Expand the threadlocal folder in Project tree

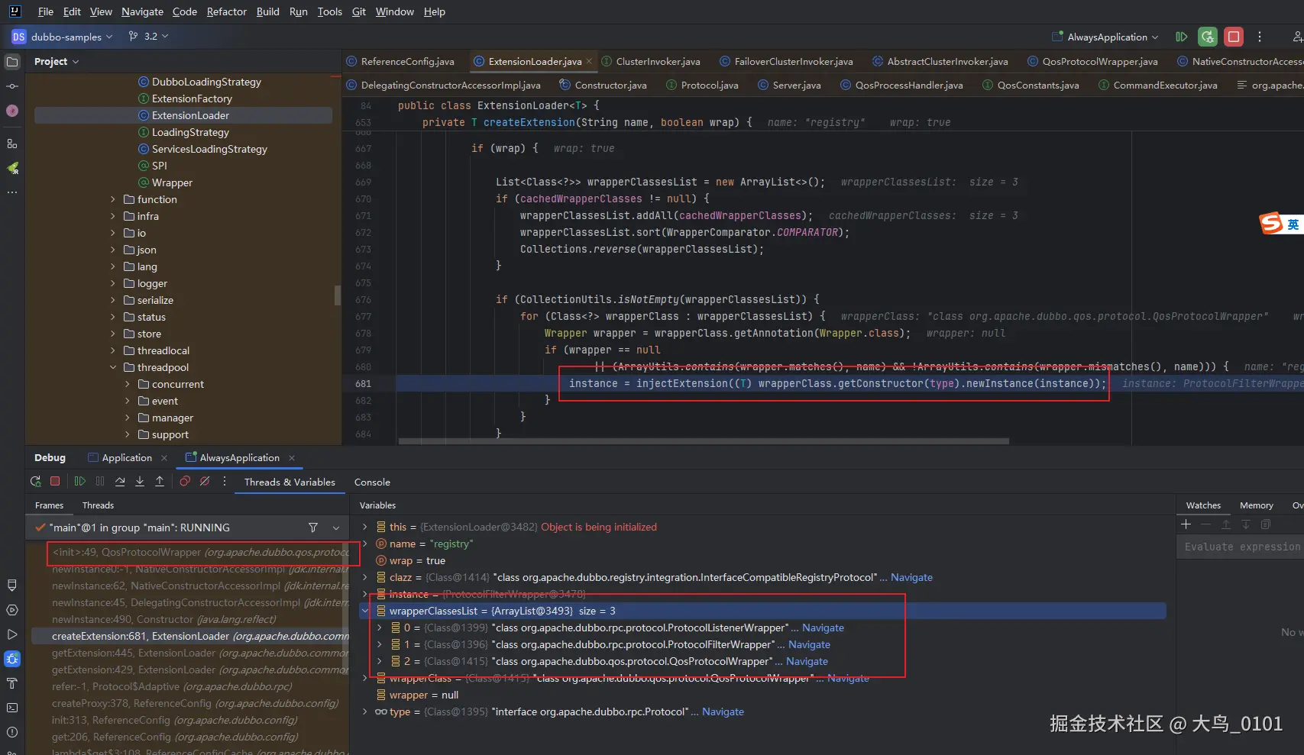pos(113,350)
